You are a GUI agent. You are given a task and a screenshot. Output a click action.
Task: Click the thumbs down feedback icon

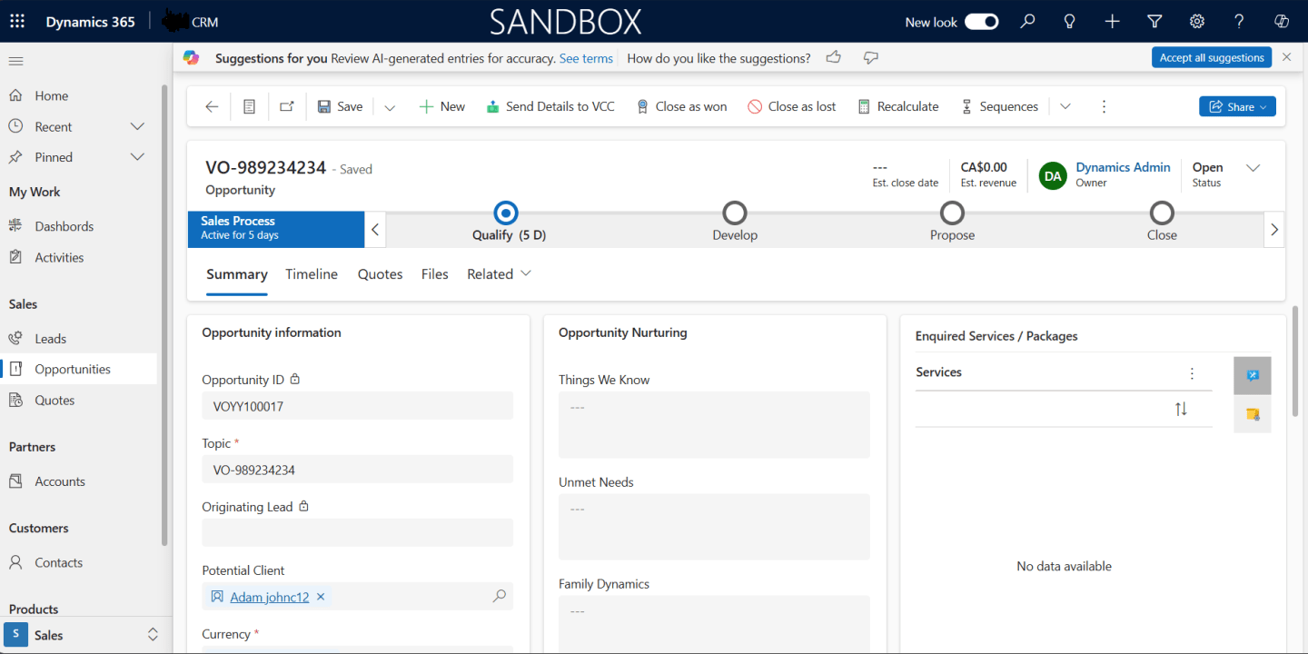coord(870,57)
